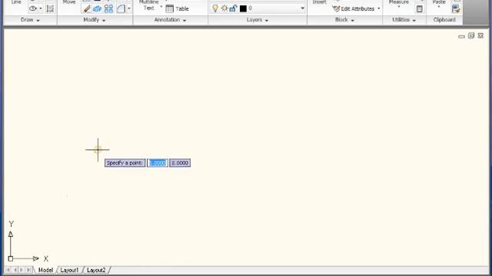Click the highlighted X coordinate input field

[158, 163]
